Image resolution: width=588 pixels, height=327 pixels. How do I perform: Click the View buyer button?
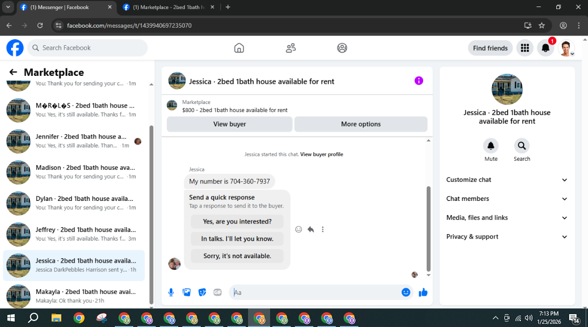tap(230, 124)
